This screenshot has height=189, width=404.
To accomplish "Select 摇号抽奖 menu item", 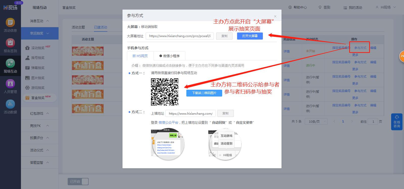I will (35, 58).
